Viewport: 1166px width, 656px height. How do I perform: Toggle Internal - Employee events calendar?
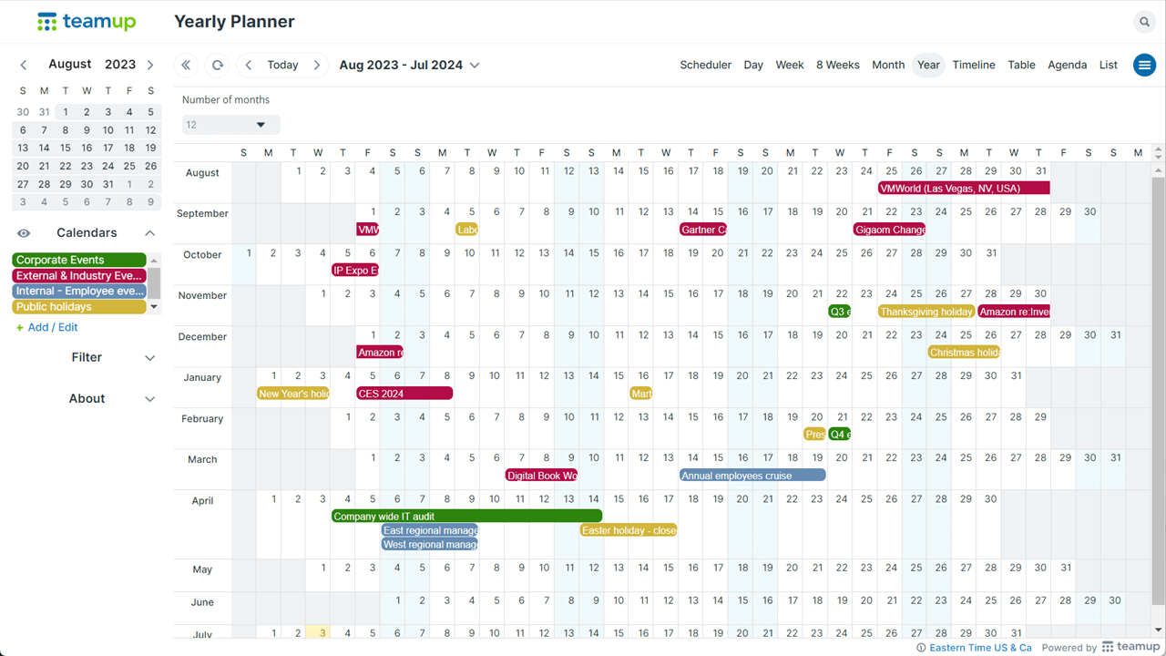(79, 291)
